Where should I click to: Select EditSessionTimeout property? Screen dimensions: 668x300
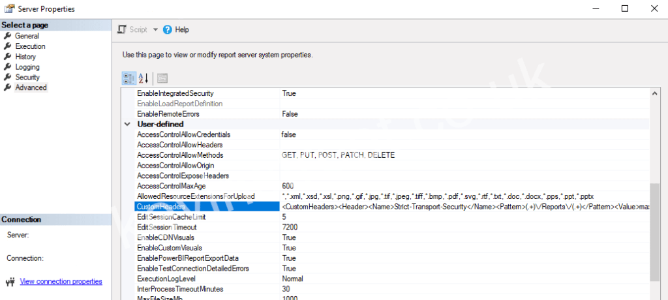coord(166,227)
